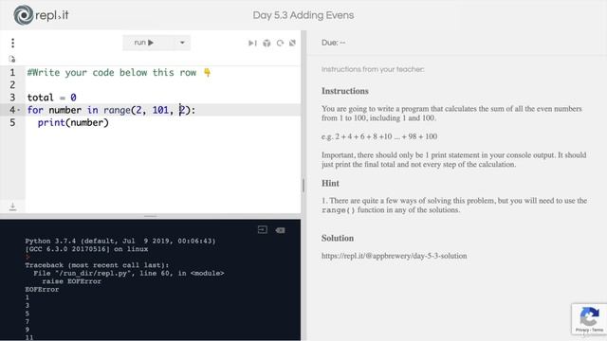Click the open in new window icon
The height and width of the screenshot is (341, 607).
293,43
